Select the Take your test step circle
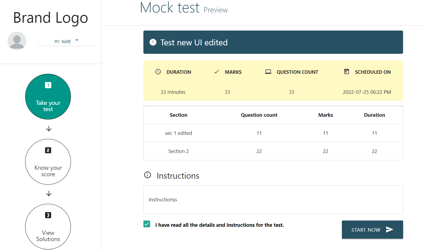Image resolution: width=425 pixels, height=250 pixels. pos(48,97)
